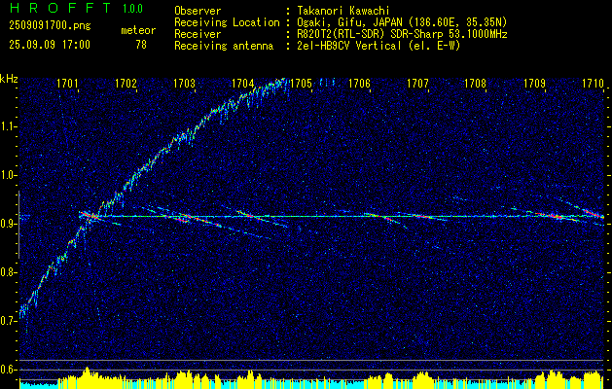Click the 1709 time axis label
The image size is (612, 389).
(x=534, y=83)
